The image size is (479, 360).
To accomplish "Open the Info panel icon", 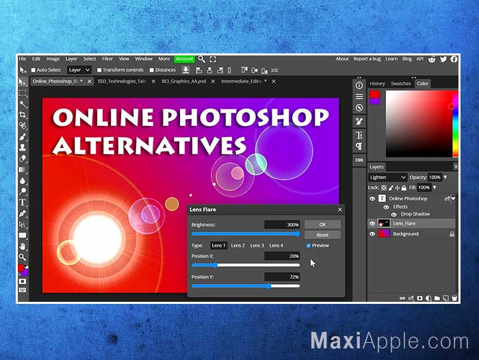I will click(x=359, y=86).
